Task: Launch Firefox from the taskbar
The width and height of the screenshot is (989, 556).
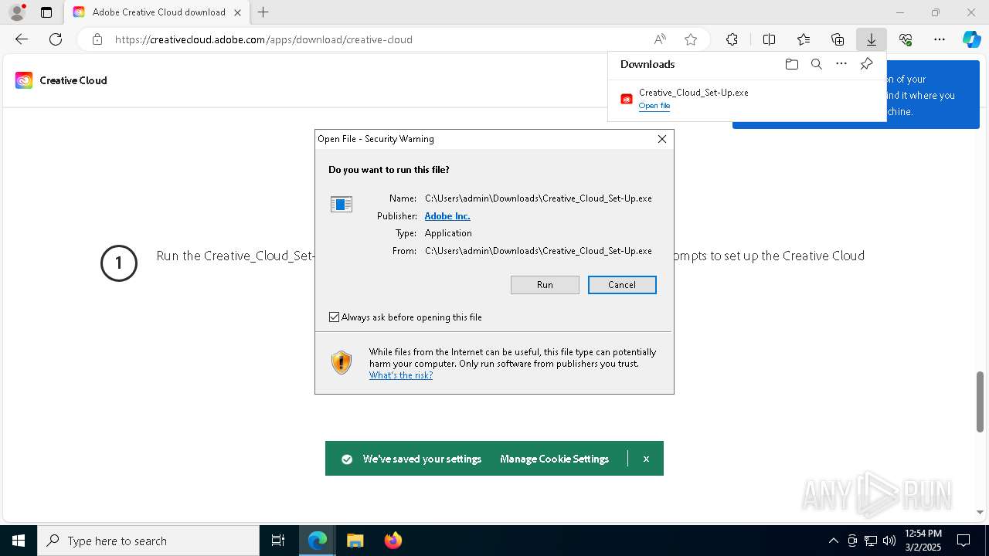Action: (x=393, y=541)
